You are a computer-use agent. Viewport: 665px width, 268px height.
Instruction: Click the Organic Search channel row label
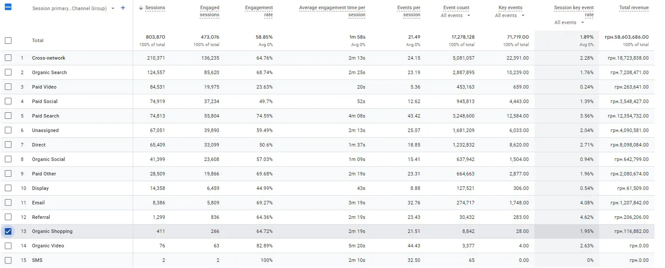point(49,72)
